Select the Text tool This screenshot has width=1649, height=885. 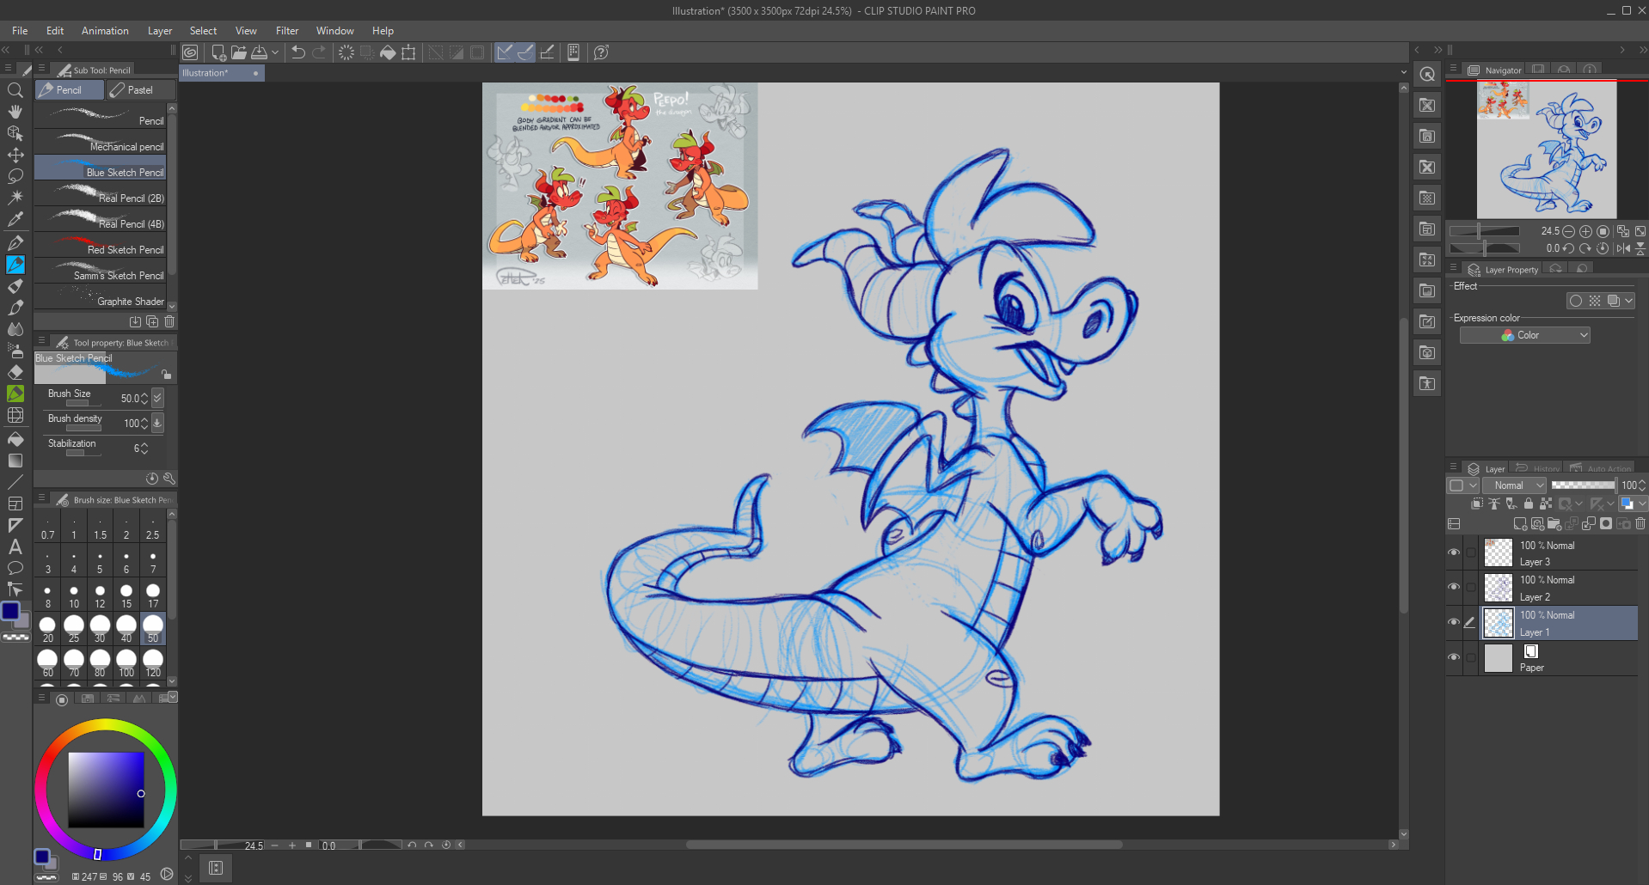(15, 546)
